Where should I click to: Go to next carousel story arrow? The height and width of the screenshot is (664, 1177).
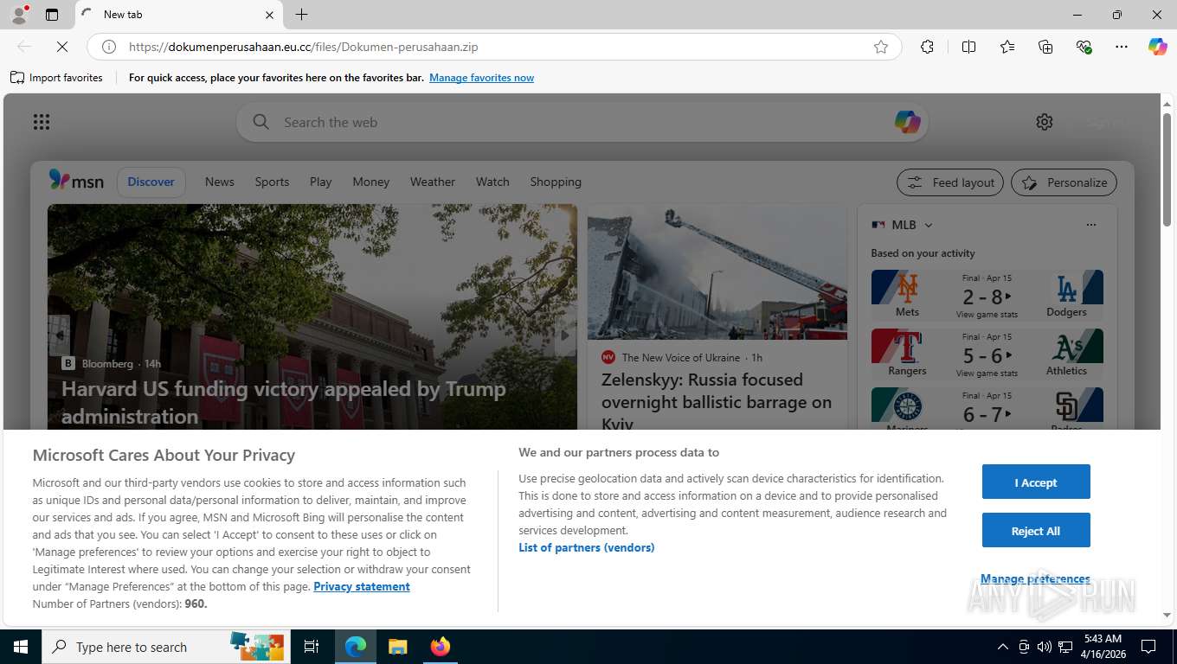[565, 335]
